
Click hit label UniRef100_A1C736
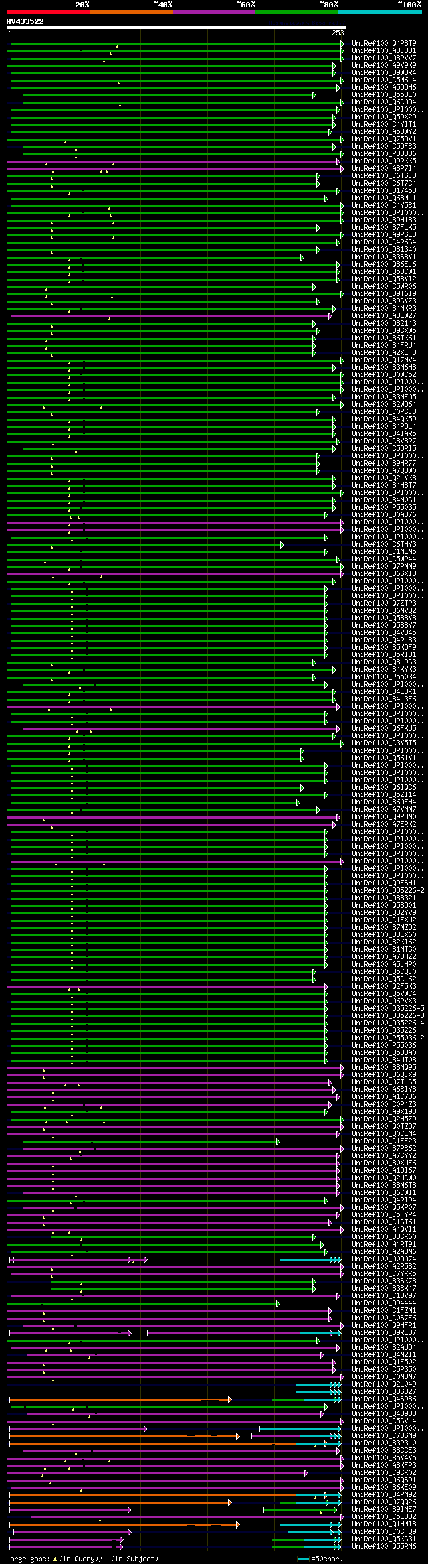[384, 1096]
